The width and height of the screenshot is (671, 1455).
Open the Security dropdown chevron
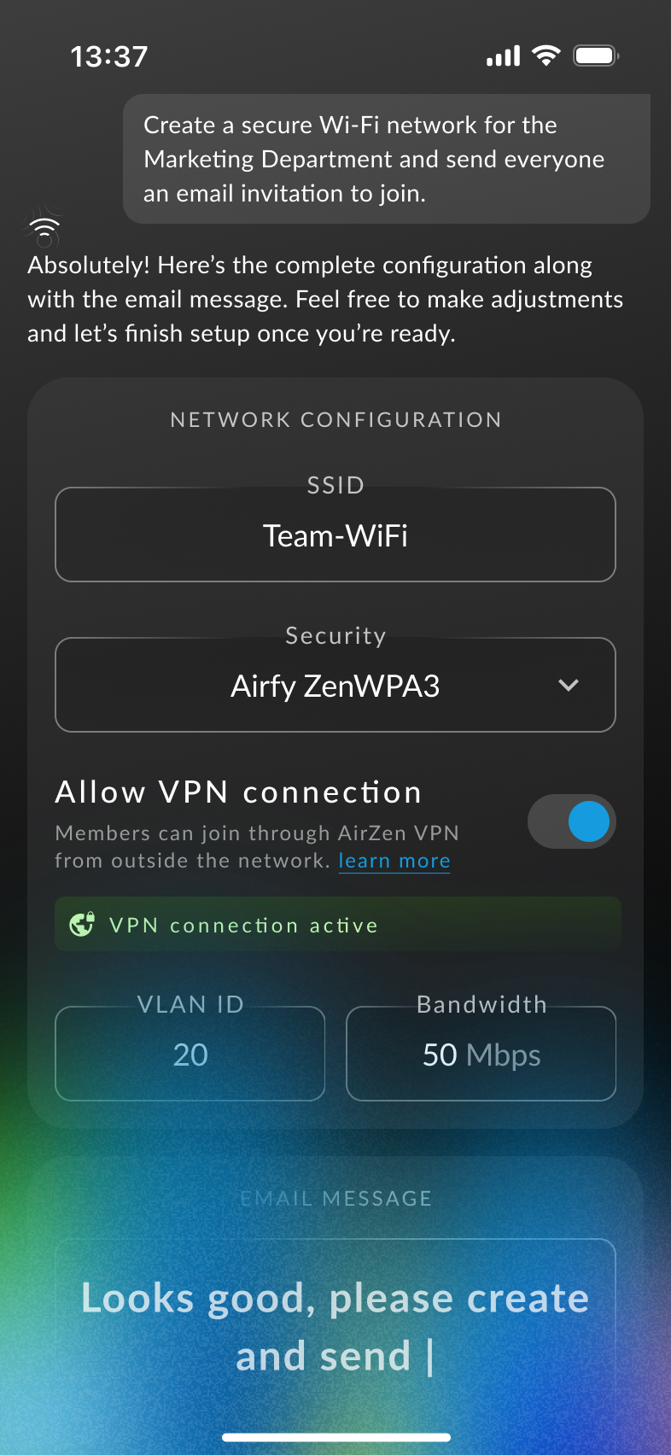[569, 685]
